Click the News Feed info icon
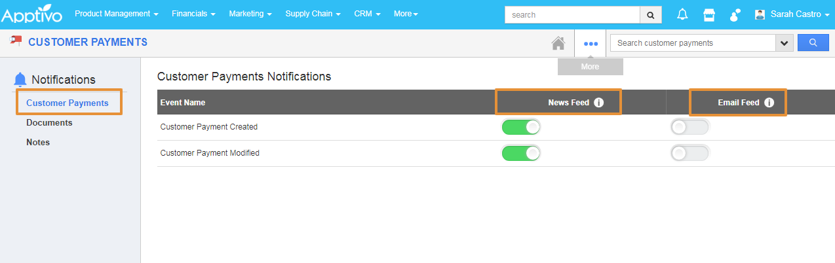Image resolution: width=835 pixels, height=263 pixels. 599,103
